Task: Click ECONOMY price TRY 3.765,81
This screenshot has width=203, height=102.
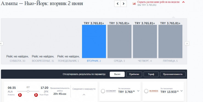Action: click(x=126, y=92)
